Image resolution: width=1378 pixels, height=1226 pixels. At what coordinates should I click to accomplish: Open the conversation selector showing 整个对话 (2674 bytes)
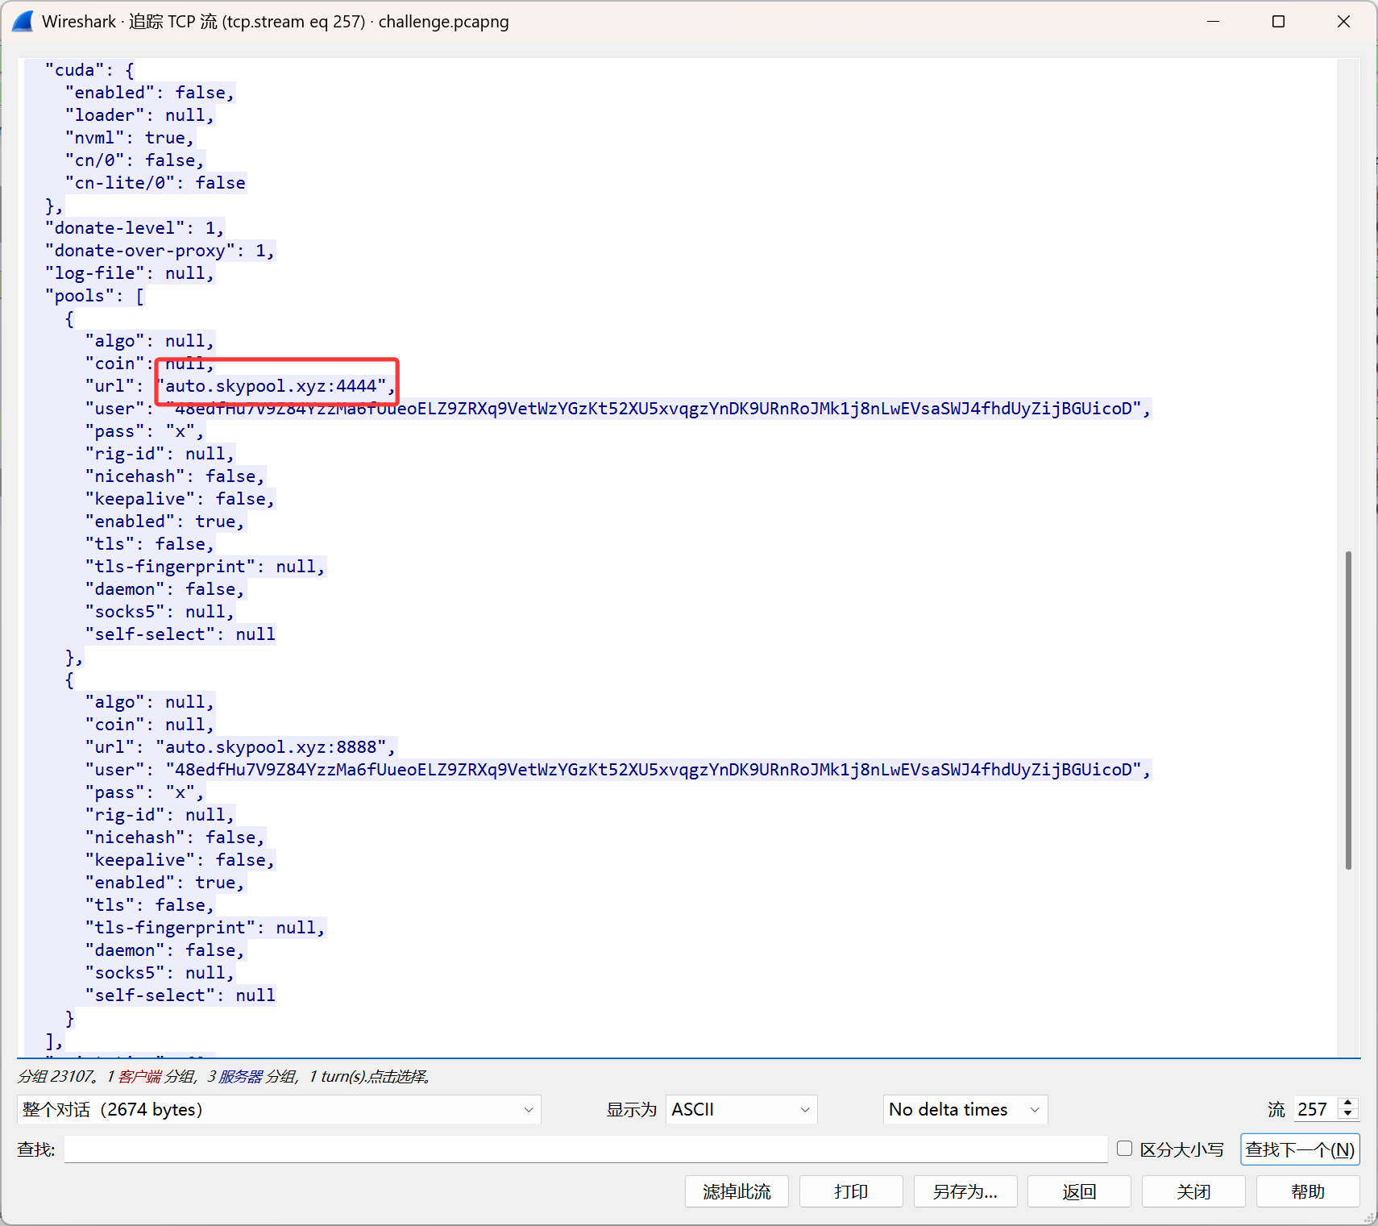point(279,1109)
